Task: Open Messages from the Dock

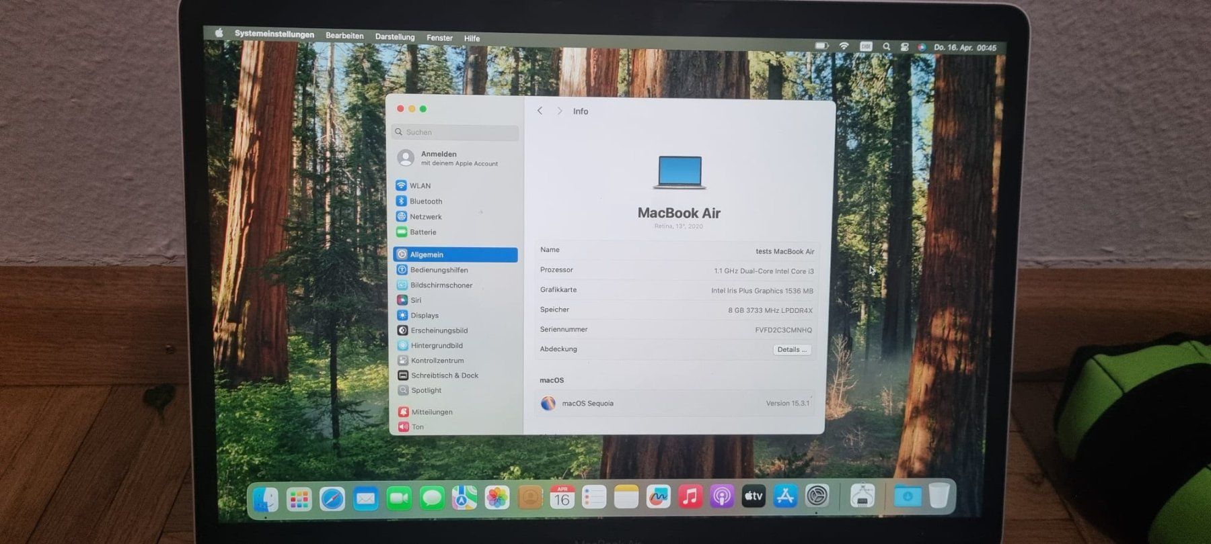Action: click(431, 498)
